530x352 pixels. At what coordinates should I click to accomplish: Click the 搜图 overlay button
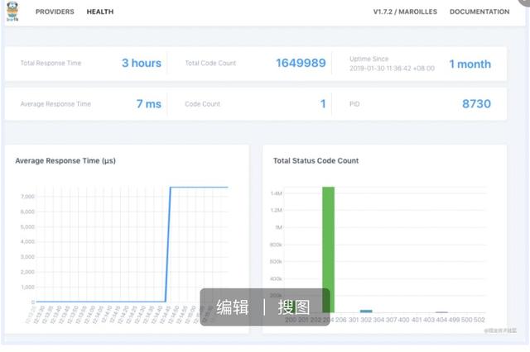294,307
